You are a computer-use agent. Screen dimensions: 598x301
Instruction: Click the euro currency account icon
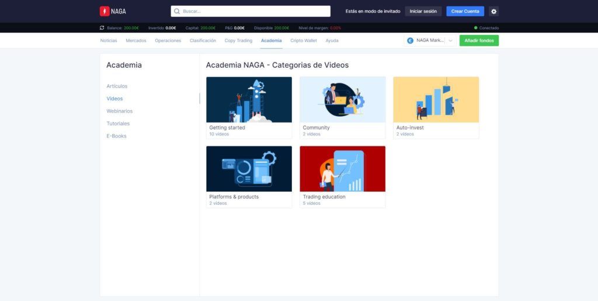(x=411, y=40)
